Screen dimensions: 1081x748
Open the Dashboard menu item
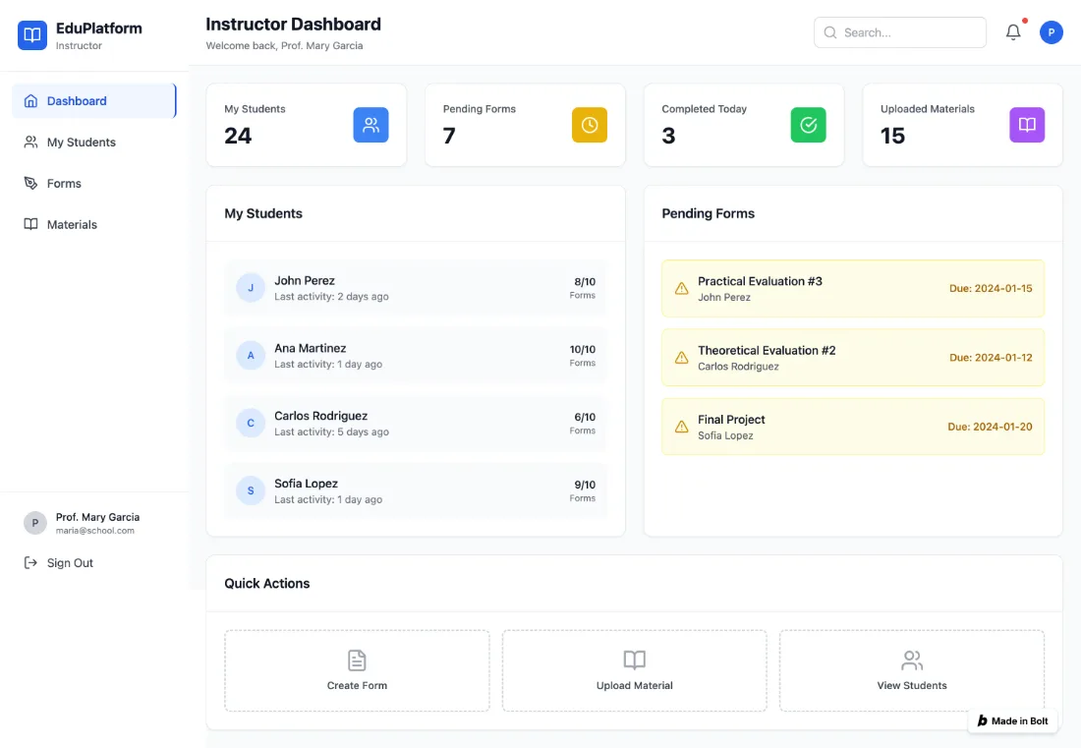coord(93,100)
